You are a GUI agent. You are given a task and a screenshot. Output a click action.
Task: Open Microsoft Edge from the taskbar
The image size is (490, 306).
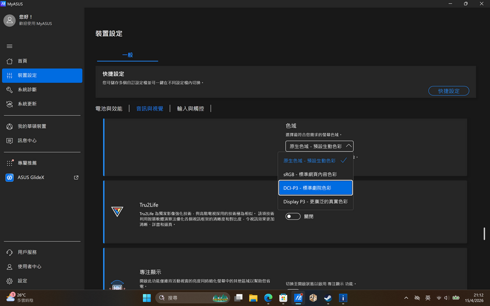268,297
